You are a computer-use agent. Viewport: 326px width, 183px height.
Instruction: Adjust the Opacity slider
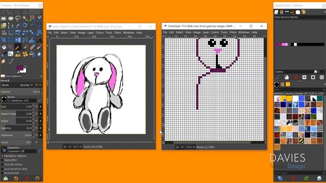(x=21, y=91)
